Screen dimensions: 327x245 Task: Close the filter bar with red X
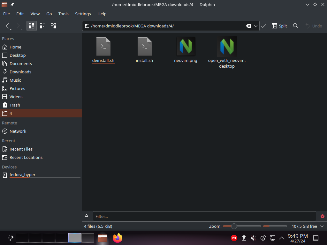[323, 217]
